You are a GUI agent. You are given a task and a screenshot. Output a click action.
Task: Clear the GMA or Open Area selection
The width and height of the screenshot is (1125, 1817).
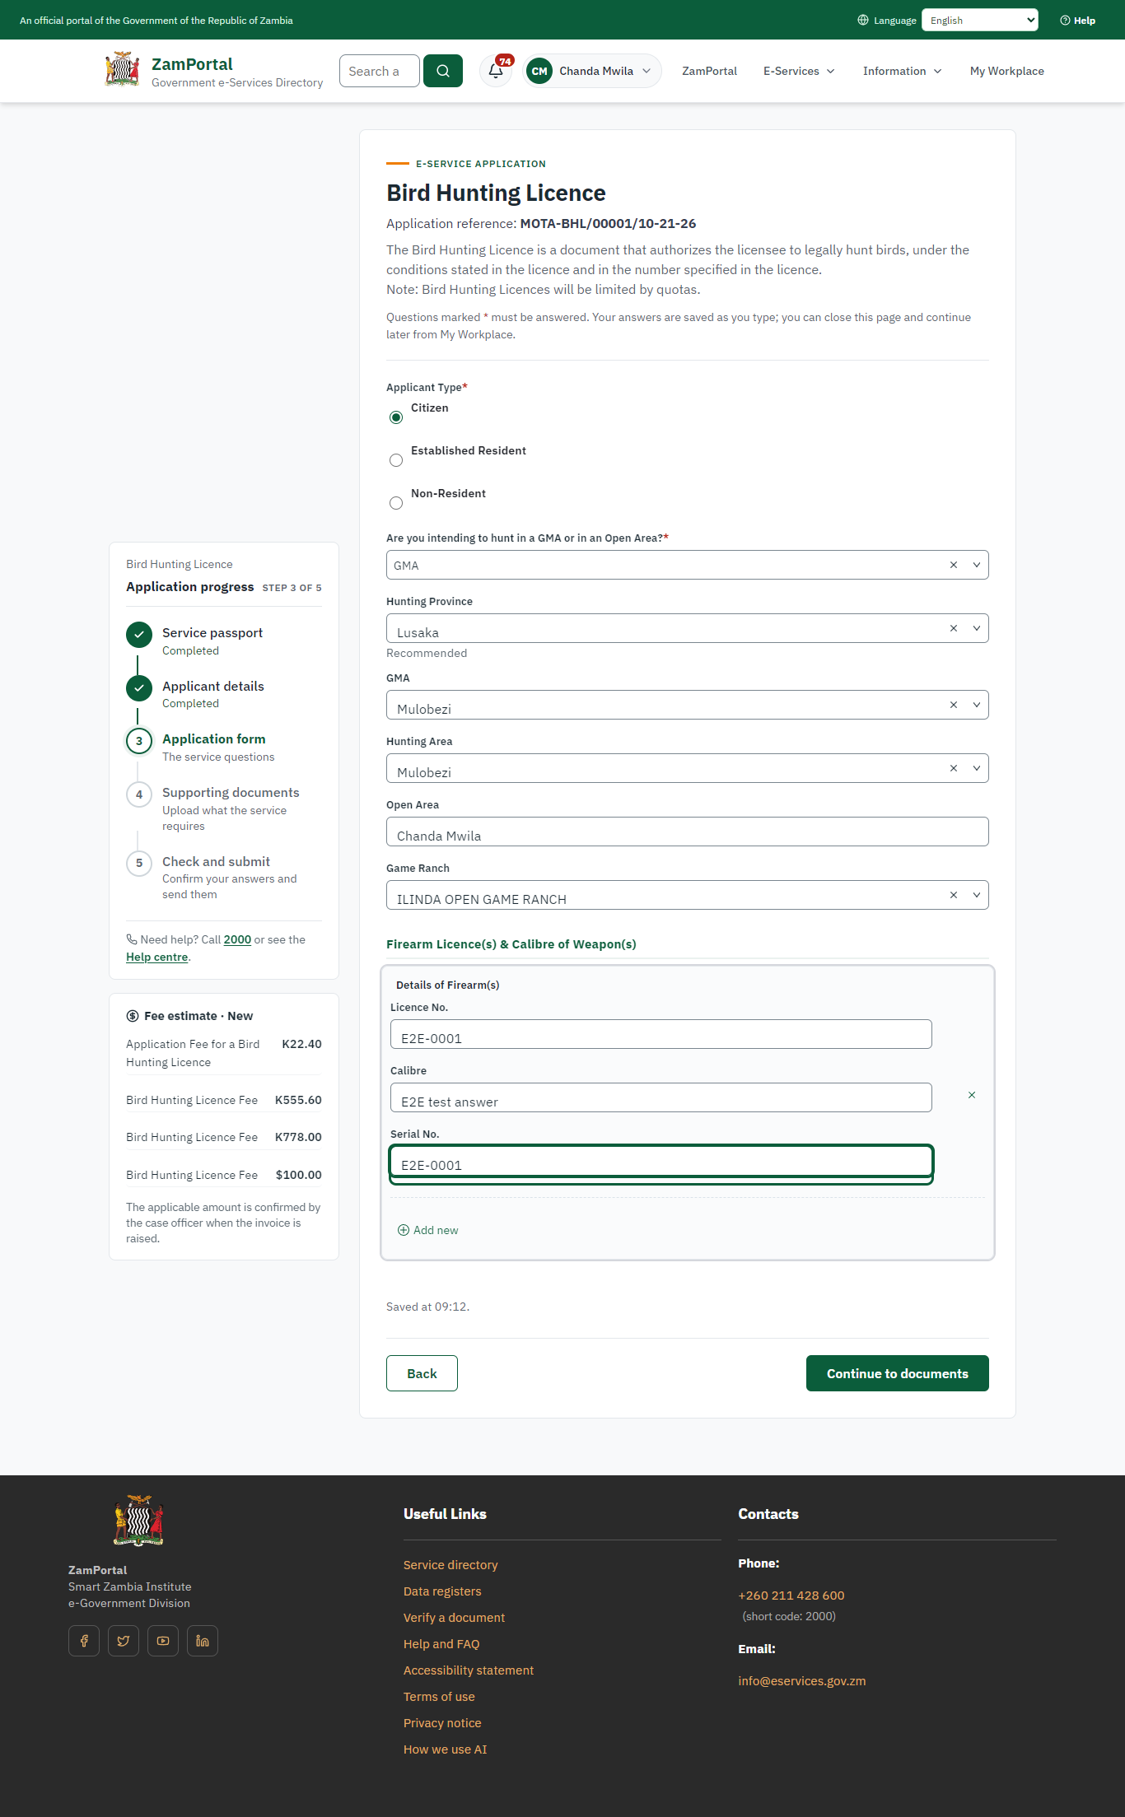954,565
